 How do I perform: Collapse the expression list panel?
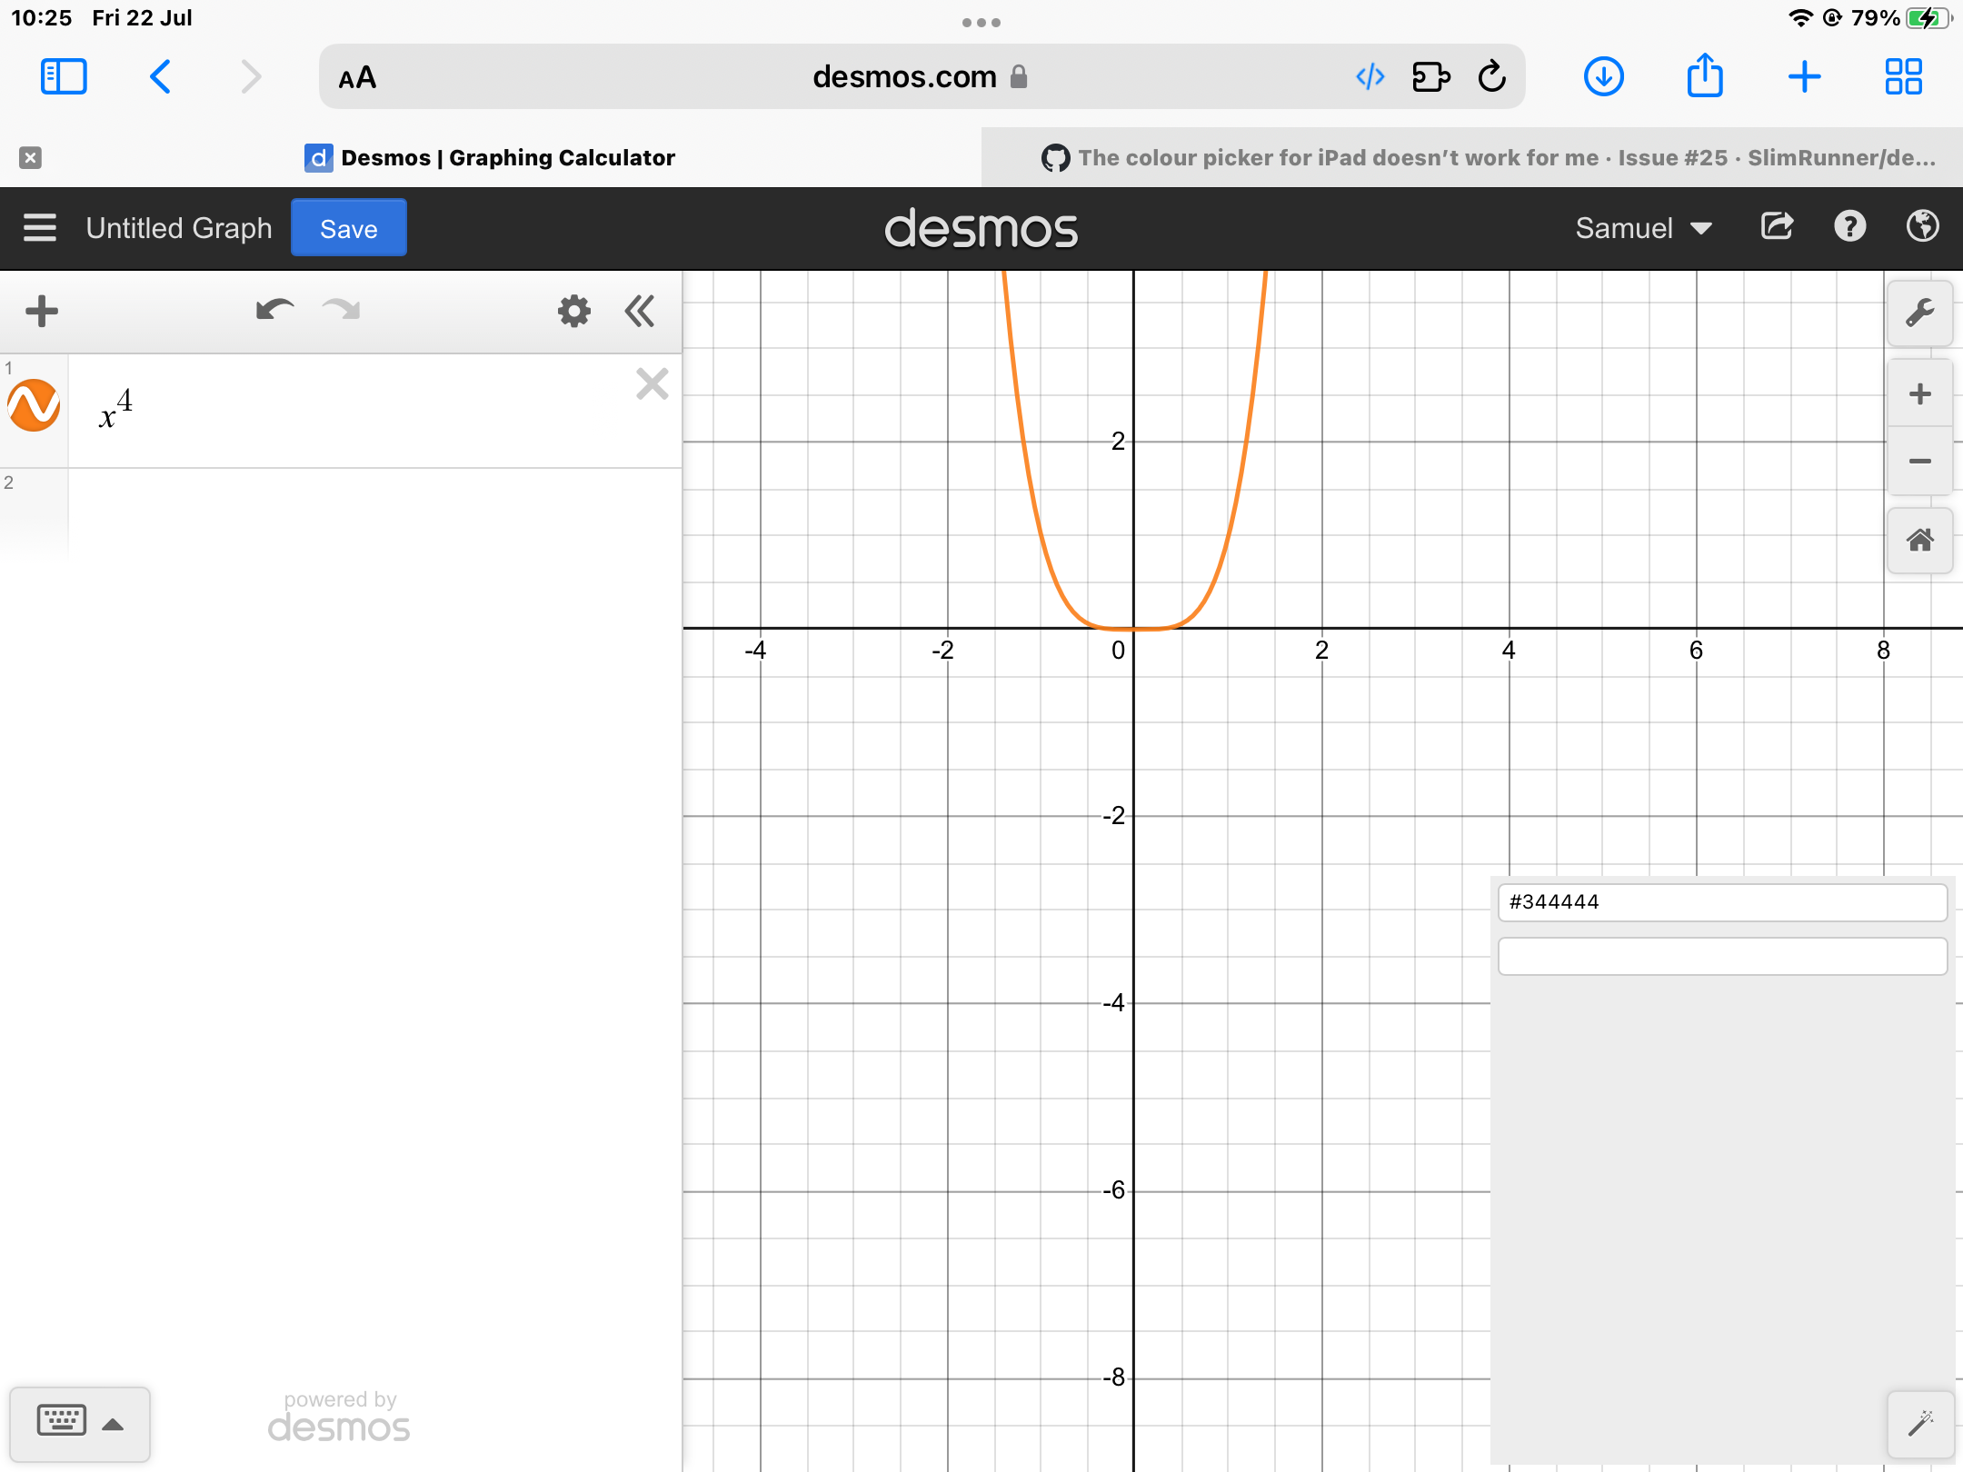(640, 311)
